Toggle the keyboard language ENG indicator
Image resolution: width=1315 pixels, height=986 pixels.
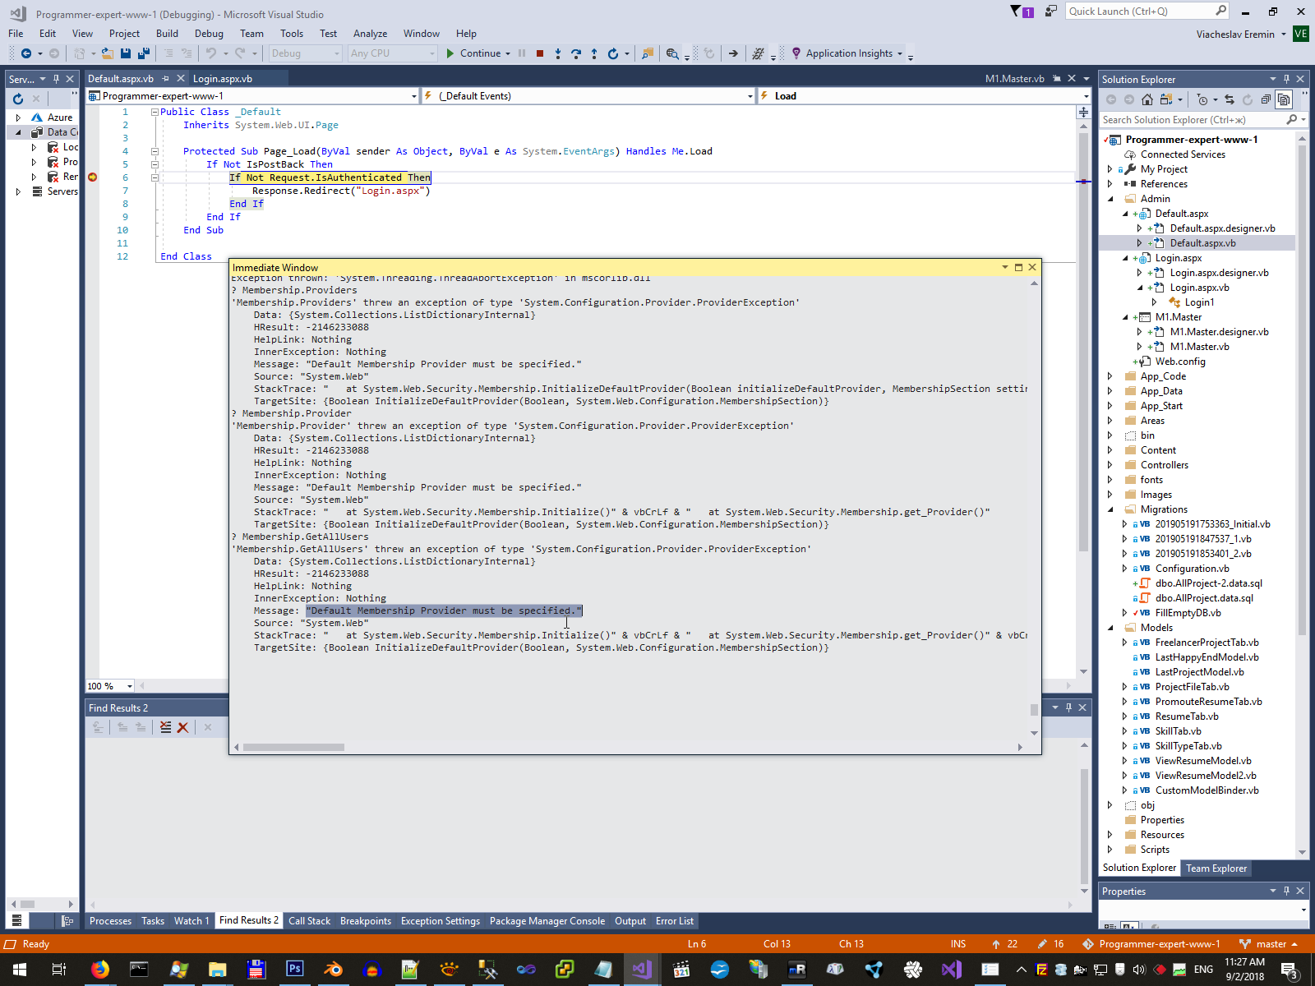click(x=1203, y=970)
